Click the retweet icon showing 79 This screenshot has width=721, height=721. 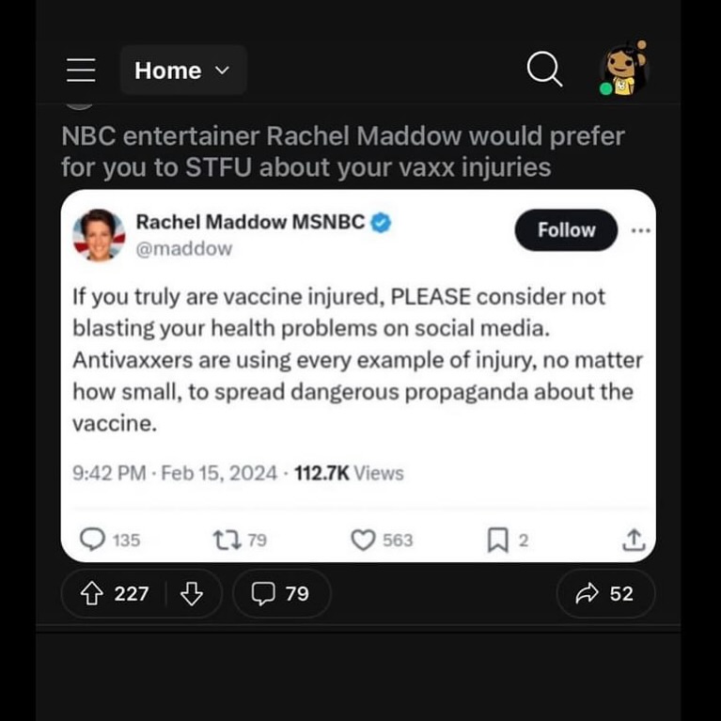click(x=227, y=539)
